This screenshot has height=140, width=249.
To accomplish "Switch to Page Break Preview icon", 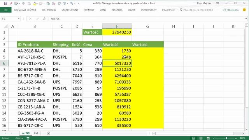I will pyautogui.click(x=209, y=138).
